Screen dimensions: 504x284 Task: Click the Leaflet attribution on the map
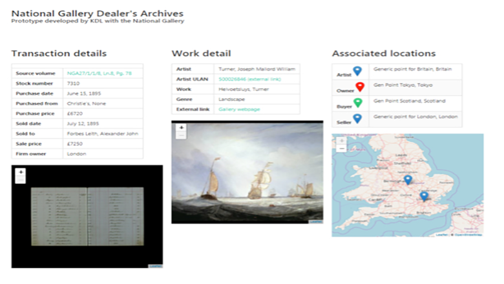(x=441, y=235)
